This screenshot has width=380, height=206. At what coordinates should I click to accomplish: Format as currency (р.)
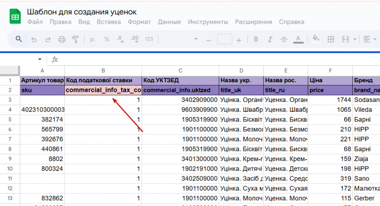[93, 39]
